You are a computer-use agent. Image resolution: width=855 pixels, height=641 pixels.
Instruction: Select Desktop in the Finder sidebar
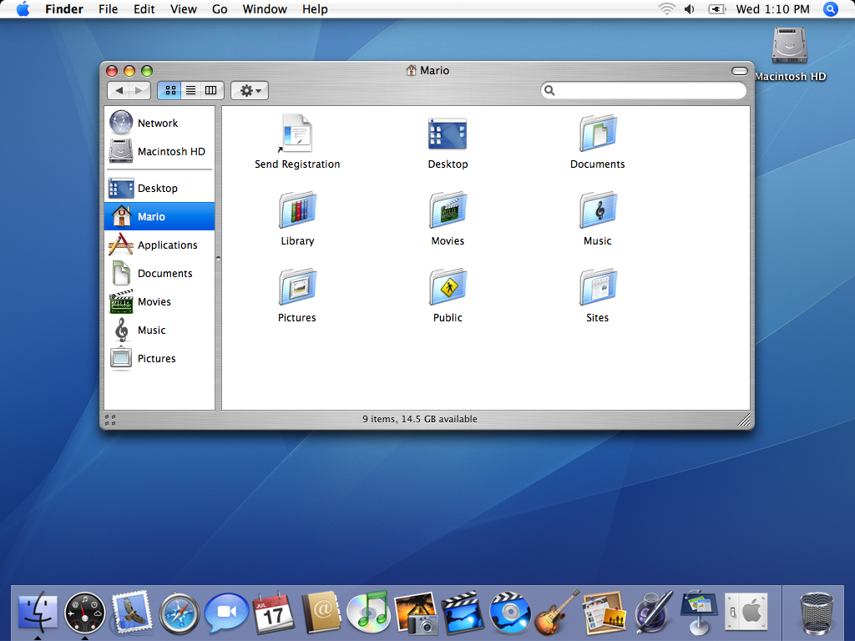[x=159, y=188]
